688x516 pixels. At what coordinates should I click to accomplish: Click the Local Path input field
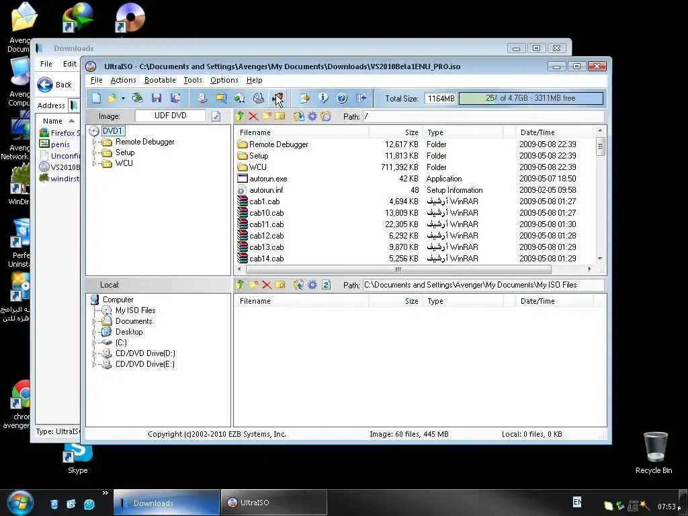click(x=484, y=285)
